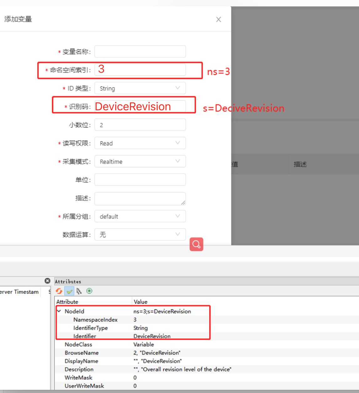Collapse the NodeId attribute row

(59, 311)
